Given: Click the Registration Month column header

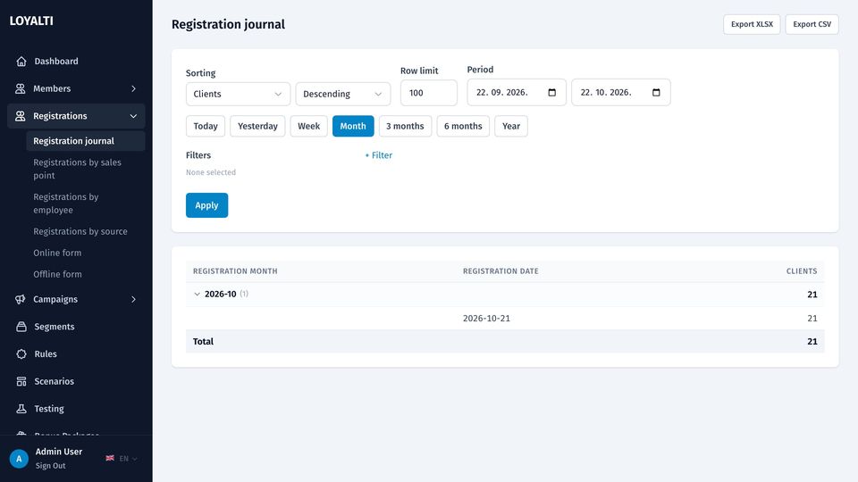Looking at the screenshot, I should click(x=235, y=271).
